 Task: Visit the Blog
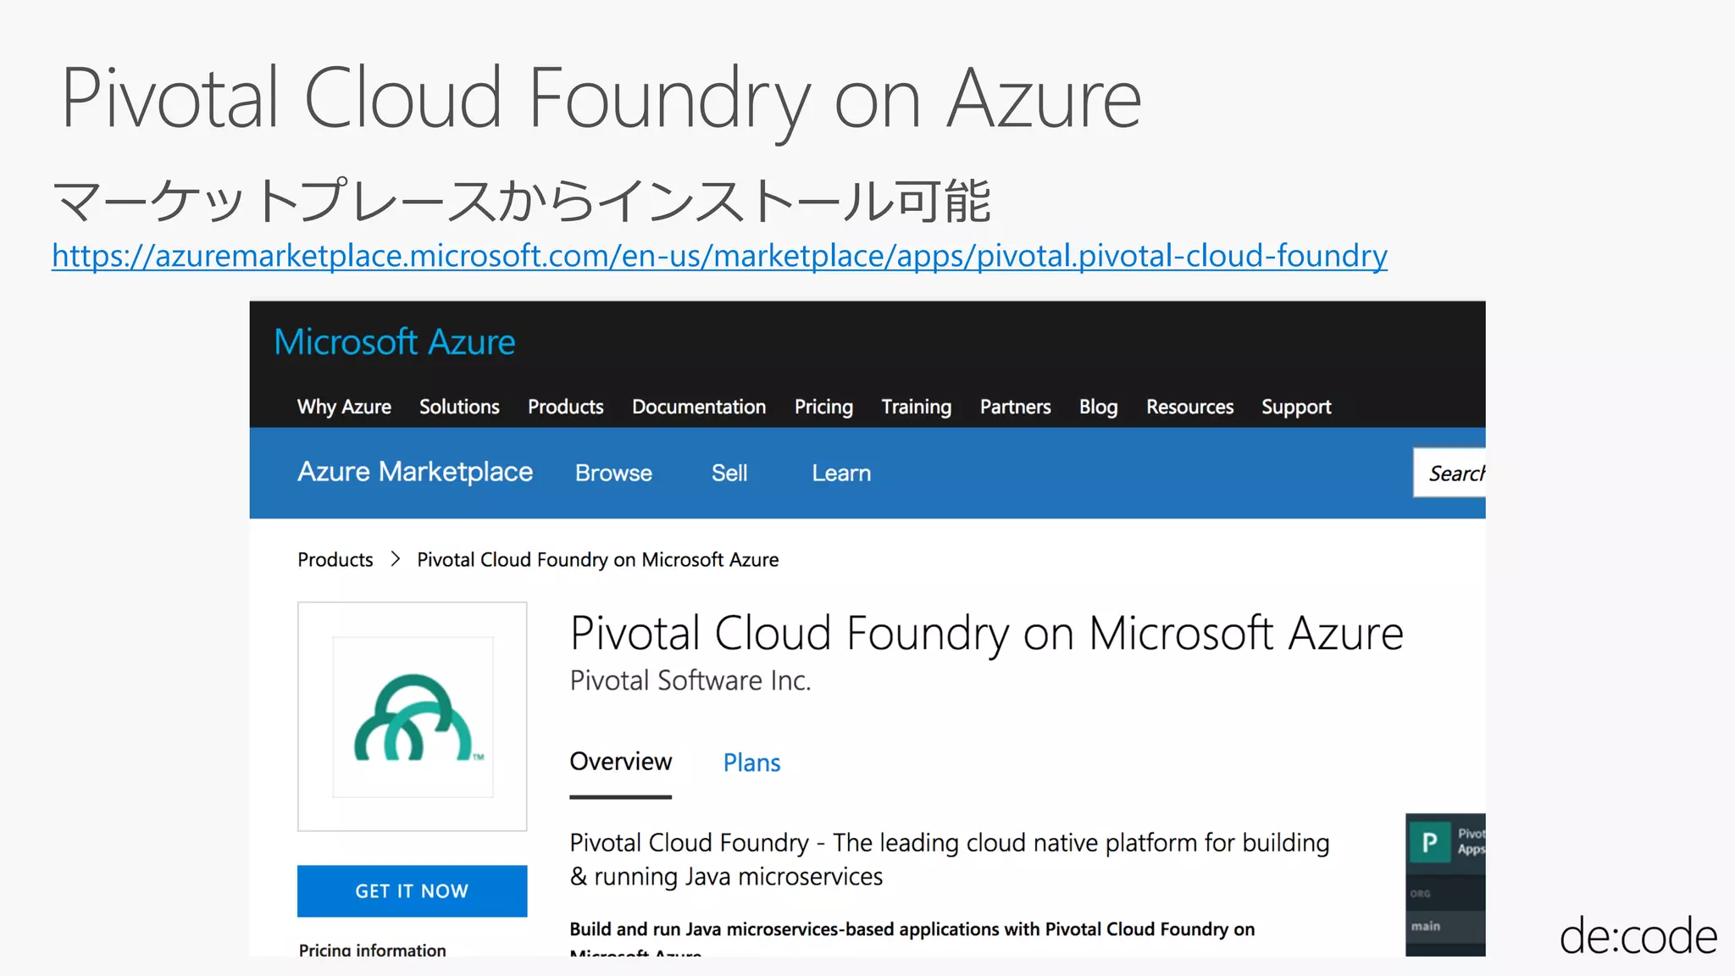pyautogui.click(x=1098, y=408)
